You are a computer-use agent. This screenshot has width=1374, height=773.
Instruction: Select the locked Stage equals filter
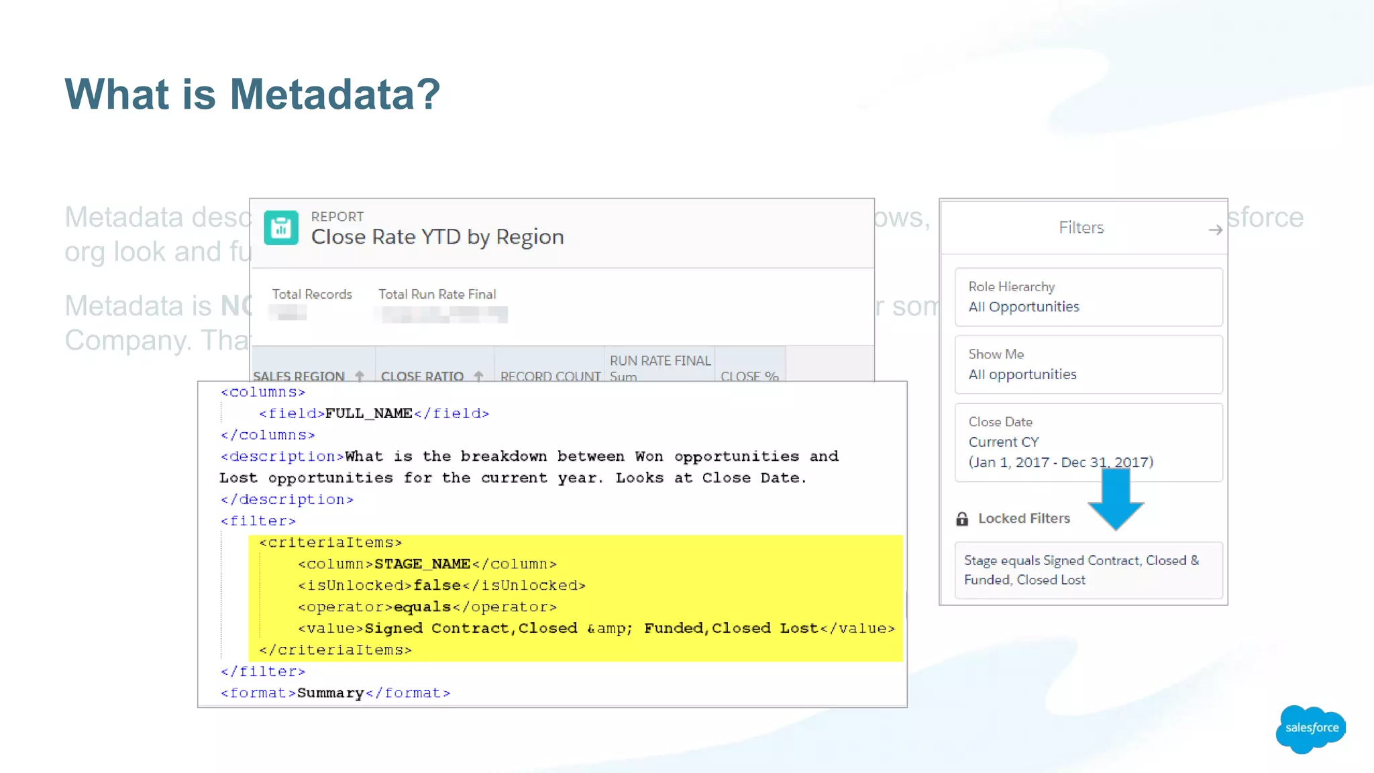pos(1088,570)
